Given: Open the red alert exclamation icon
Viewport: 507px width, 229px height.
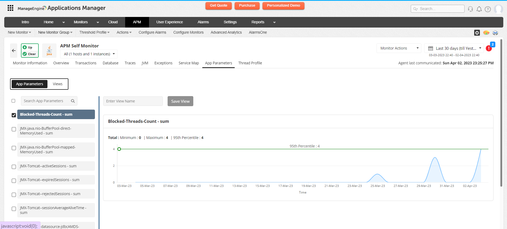Looking at the screenshot, I should [489, 48].
